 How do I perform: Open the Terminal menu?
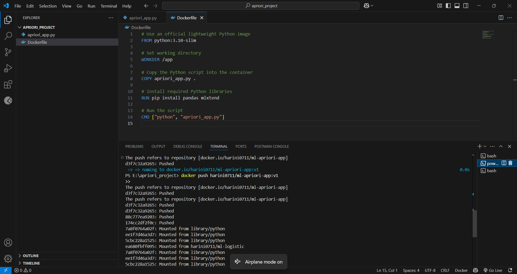[x=109, y=6]
